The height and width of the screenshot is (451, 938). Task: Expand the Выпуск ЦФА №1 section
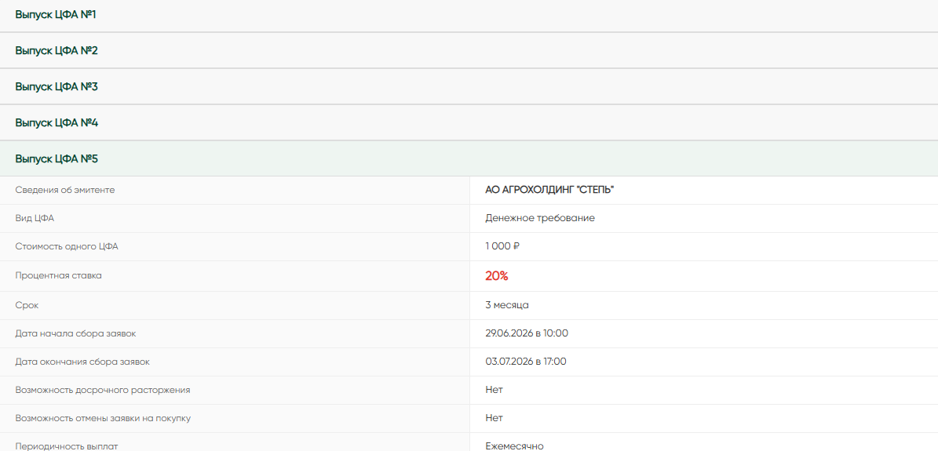(x=469, y=15)
